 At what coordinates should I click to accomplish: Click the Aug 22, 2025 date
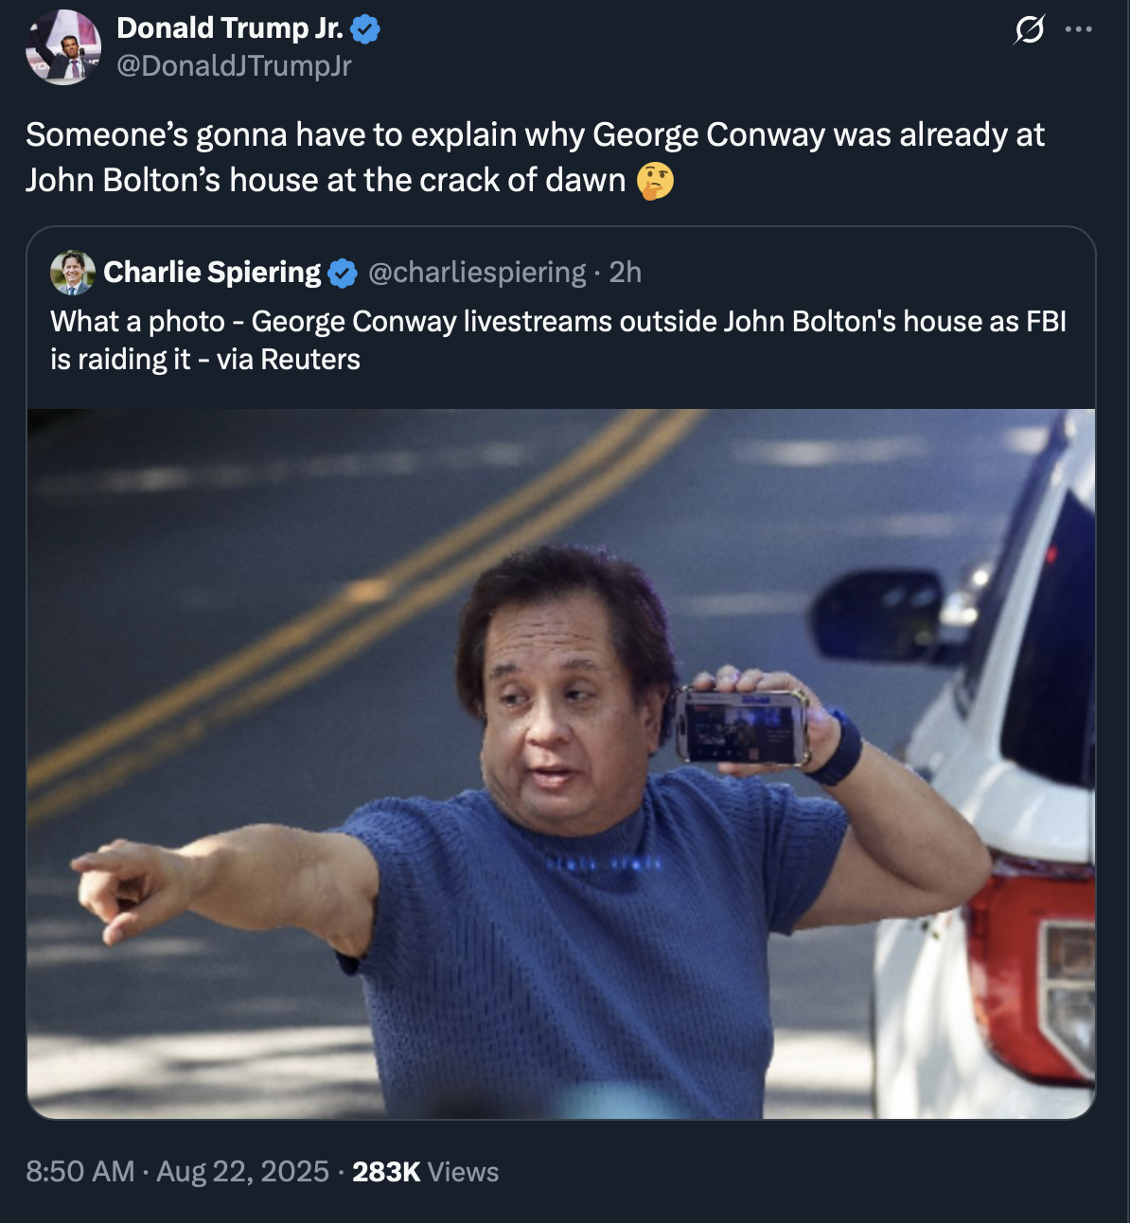coord(243,1172)
